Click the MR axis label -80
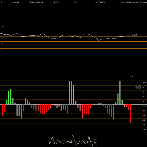Image resolution: width=147 pixels, height=147 pixels. pyautogui.click(x=143, y=125)
